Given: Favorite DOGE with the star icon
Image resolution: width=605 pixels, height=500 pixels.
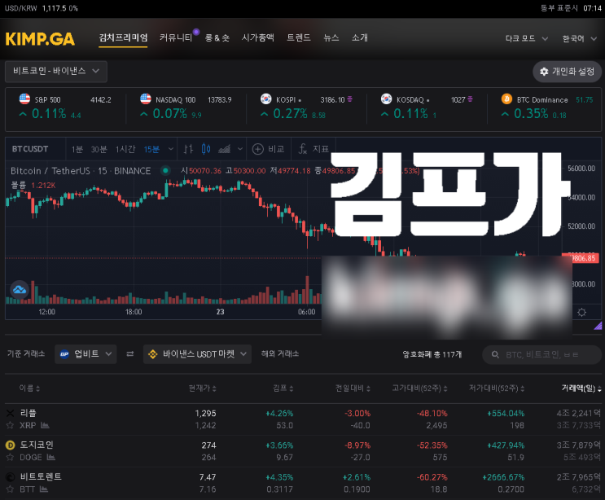Looking at the screenshot, I should (11, 457).
